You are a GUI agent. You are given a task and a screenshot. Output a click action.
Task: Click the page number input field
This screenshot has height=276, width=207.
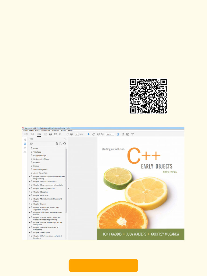pyautogui.click(x=77, y=134)
